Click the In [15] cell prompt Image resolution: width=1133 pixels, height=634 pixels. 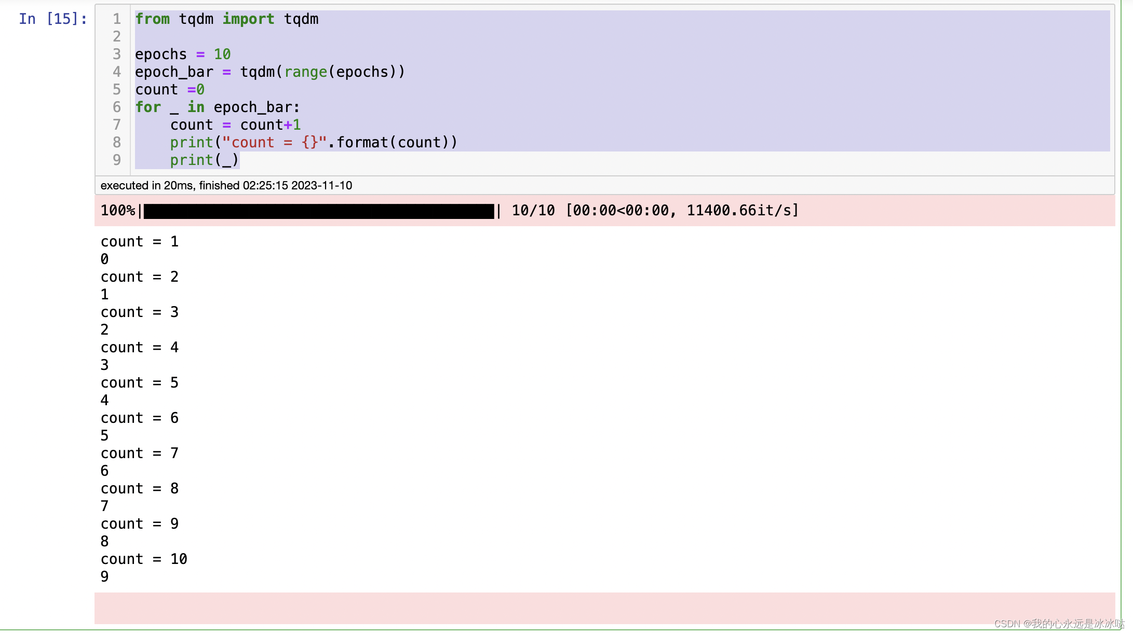click(53, 19)
